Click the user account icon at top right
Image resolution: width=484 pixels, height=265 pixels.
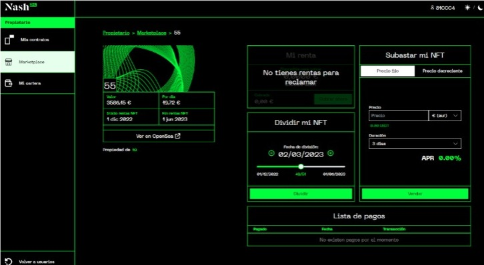[x=433, y=8]
